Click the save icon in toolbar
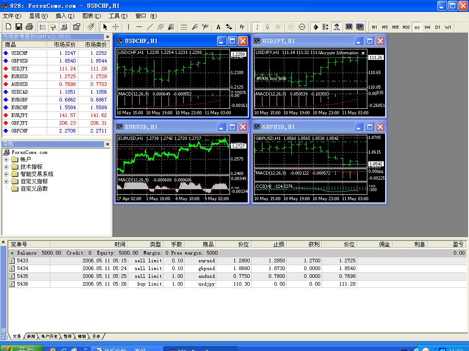 tap(18, 27)
